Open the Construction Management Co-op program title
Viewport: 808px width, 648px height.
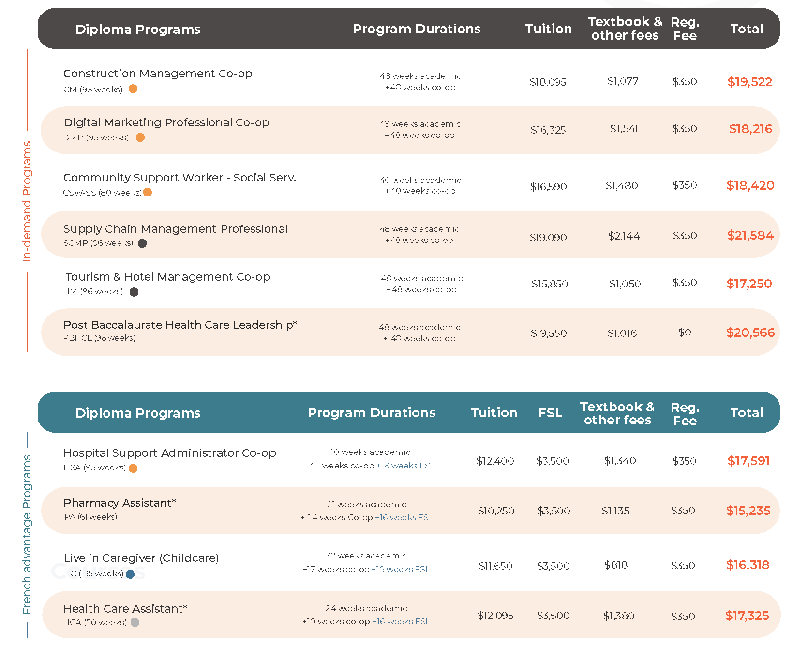[158, 74]
